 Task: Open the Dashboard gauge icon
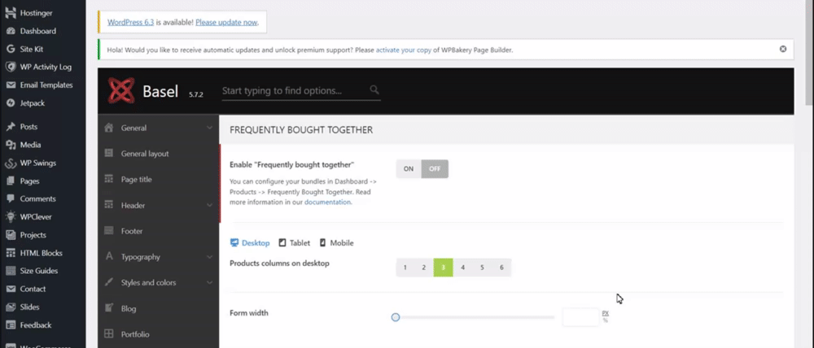10,31
